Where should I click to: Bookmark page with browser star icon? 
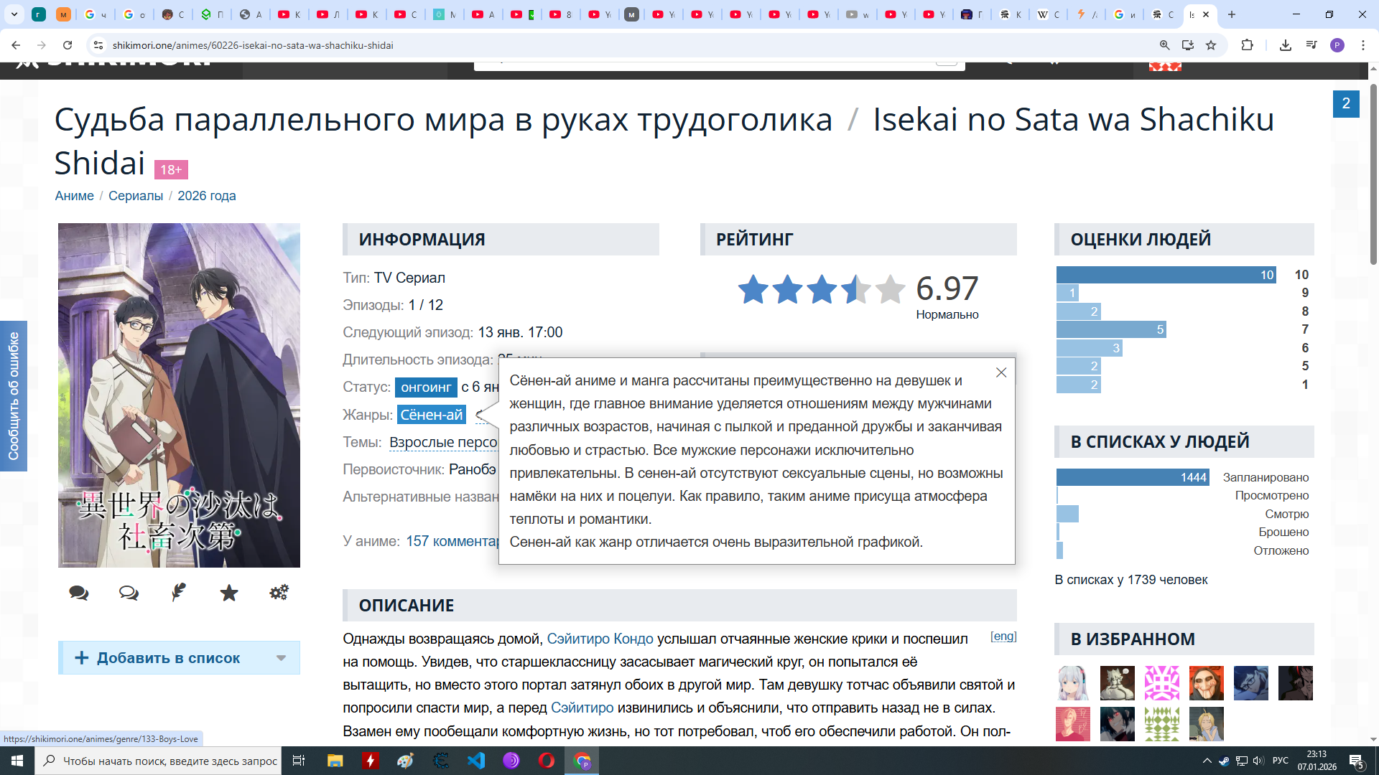tap(1211, 45)
